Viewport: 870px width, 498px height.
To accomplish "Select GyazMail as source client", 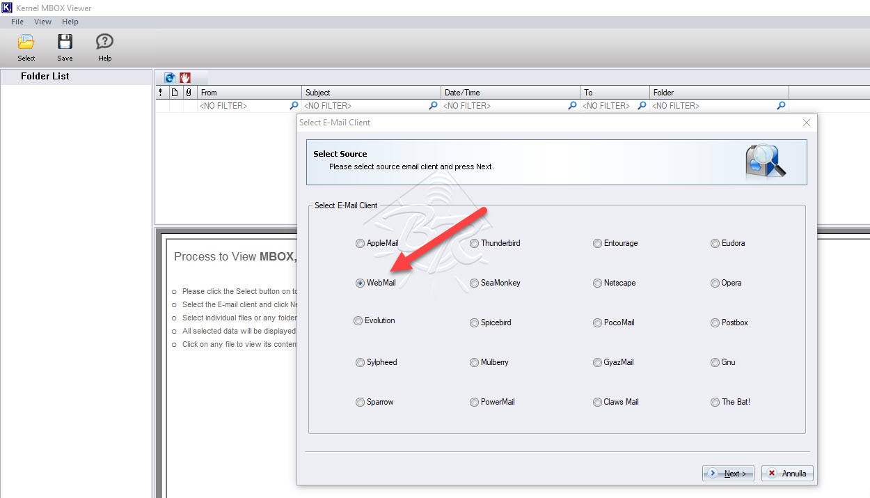I will coord(597,362).
